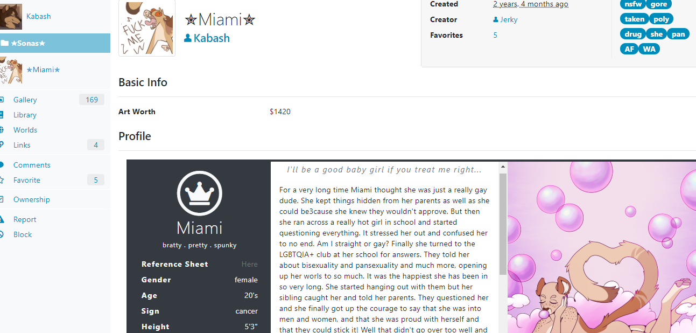Viewport: 696px width, 333px height.
Task: Open Reference Sheet Here link
Action: point(250,264)
